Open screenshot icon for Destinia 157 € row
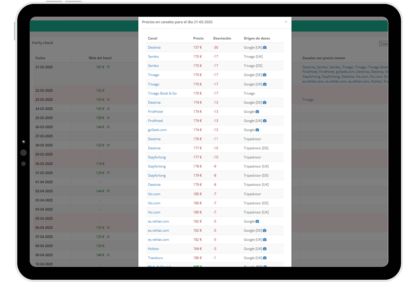Viewport: 417px width, 282px height. tap(265, 48)
